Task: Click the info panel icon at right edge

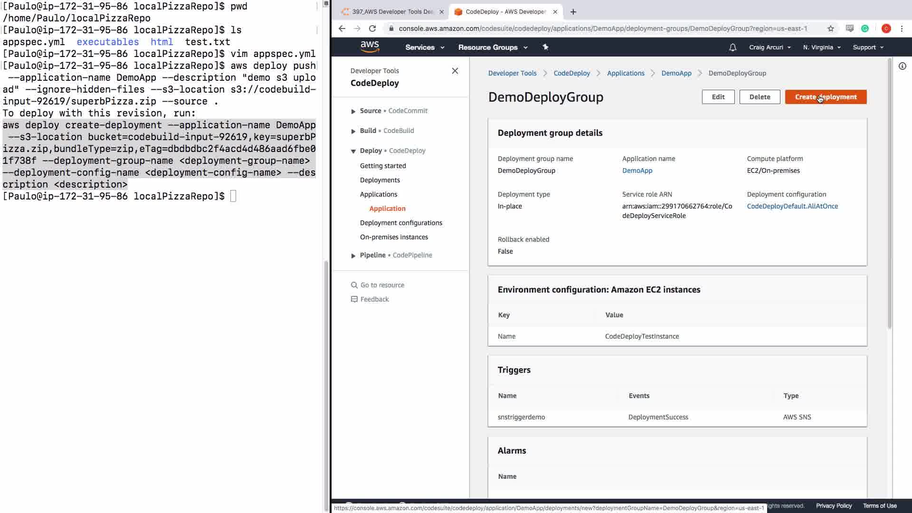Action: click(x=902, y=66)
